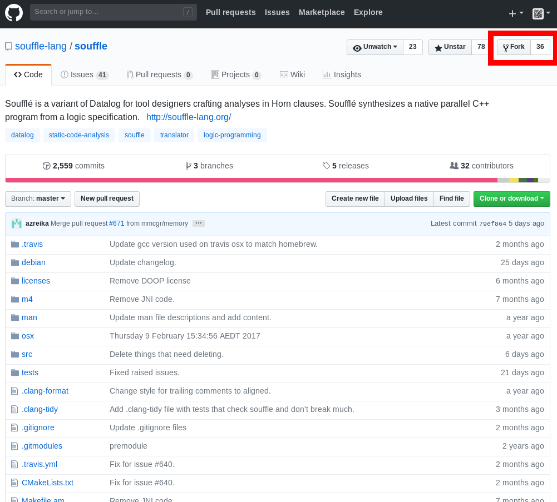View the 78 stargazers count
The height and width of the screenshot is (502, 557).
[481, 47]
